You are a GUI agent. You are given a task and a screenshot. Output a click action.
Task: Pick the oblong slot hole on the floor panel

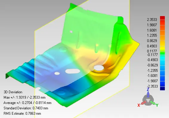click(73, 71)
